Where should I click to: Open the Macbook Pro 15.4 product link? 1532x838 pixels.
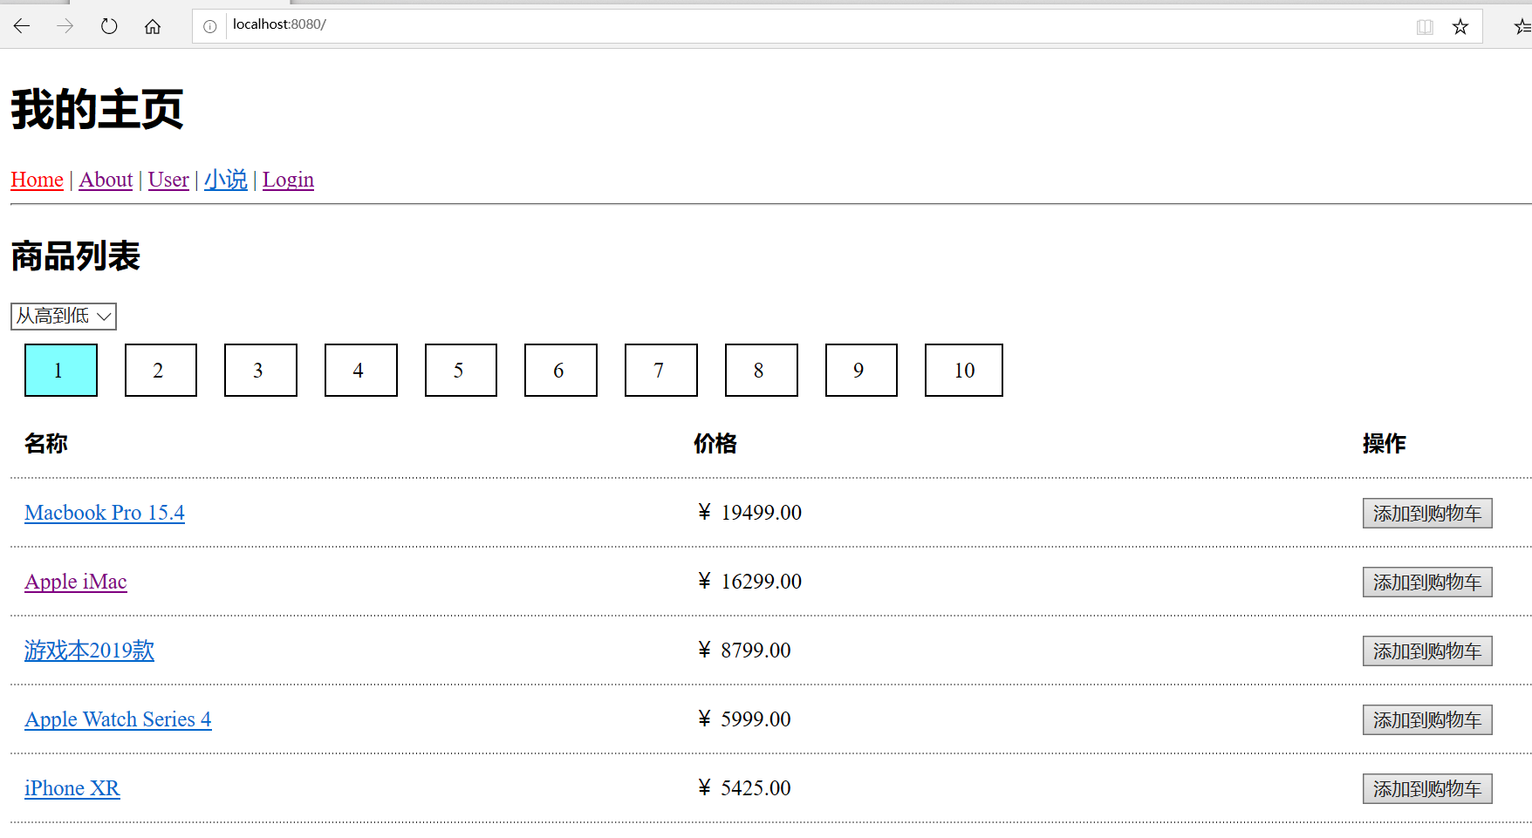click(x=105, y=513)
